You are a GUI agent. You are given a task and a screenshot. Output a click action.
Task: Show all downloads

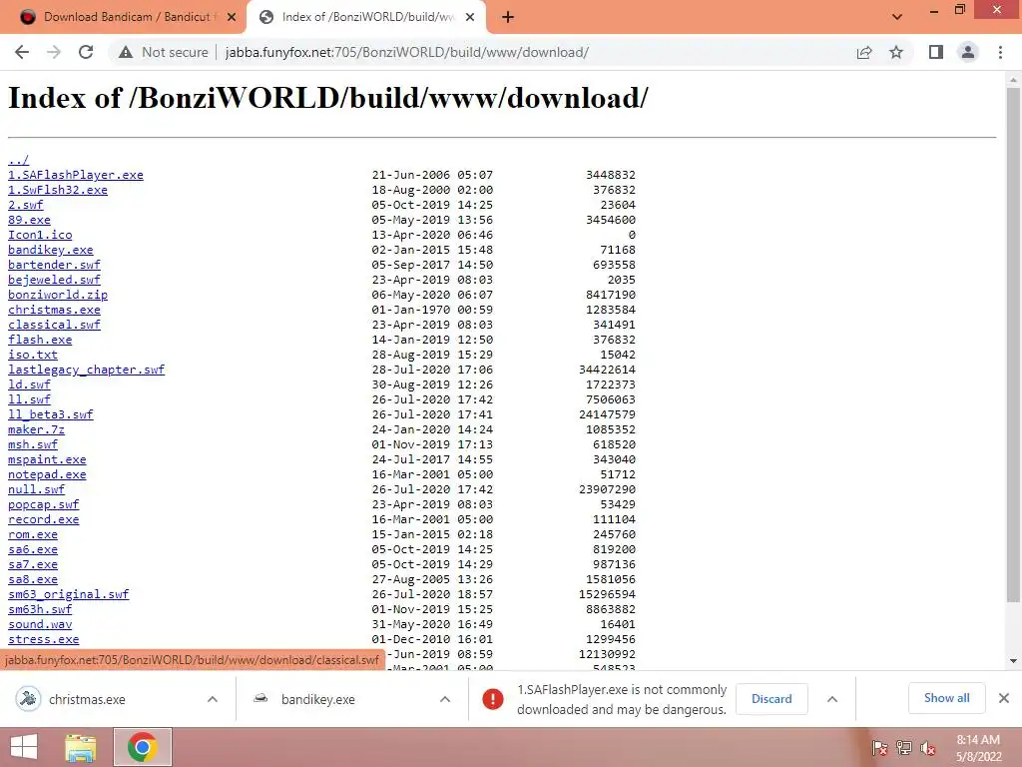pyautogui.click(x=946, y=698)
